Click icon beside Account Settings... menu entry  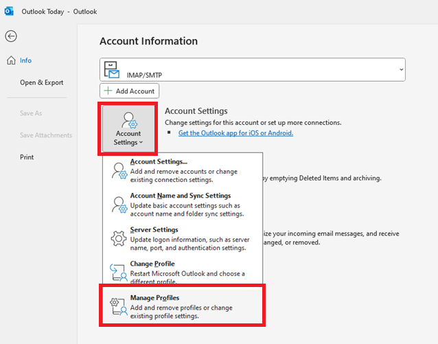(119, 171)
